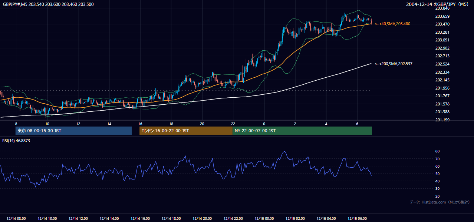This screenshot has height=222, width=474.
Task: Click hour tick 10 under the price chart
Action: pos(47,124)
